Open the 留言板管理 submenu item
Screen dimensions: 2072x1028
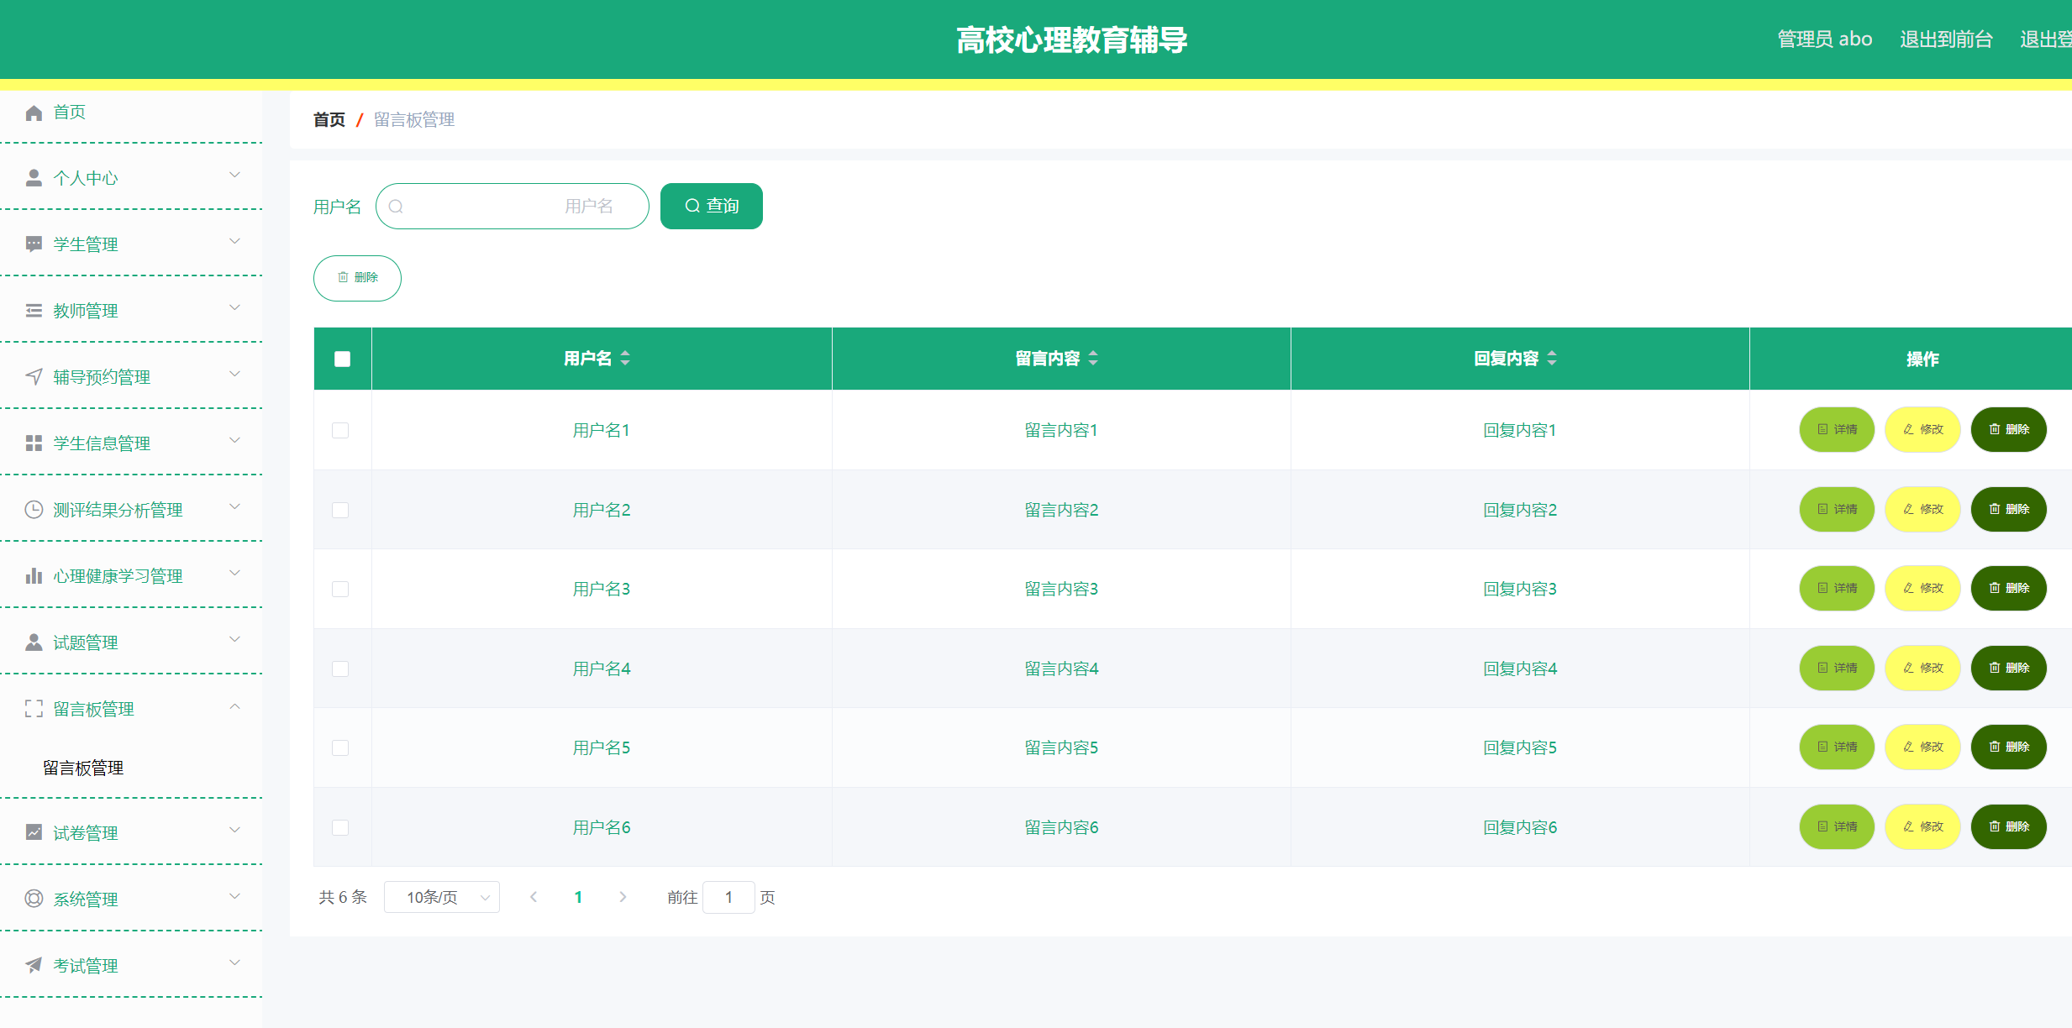click(x=83, y=768)
